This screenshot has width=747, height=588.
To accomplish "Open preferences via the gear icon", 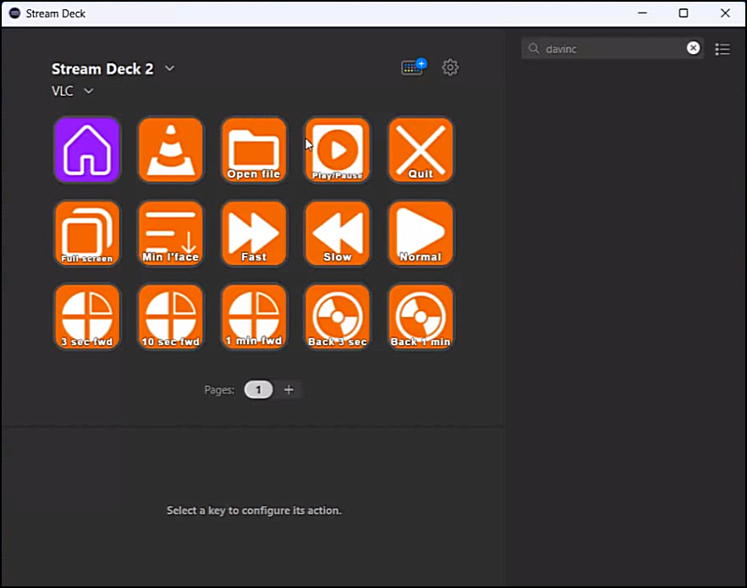I will coord(450,67).
